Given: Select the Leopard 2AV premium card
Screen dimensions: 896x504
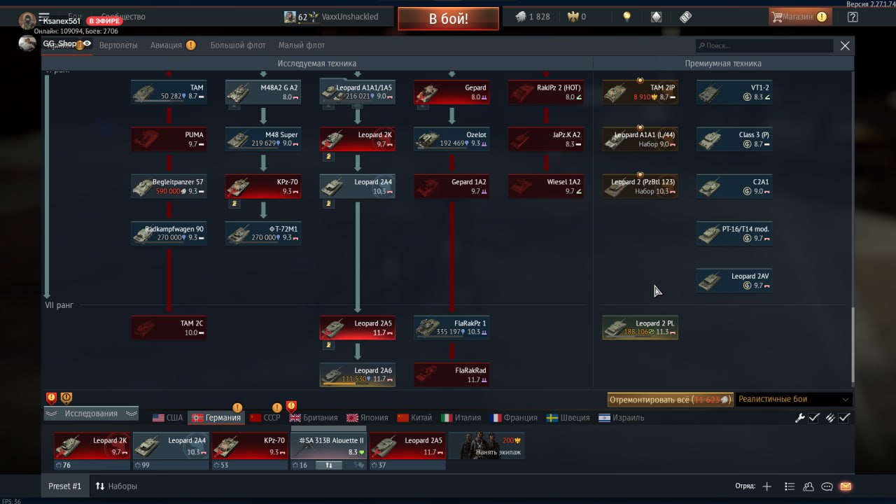Looking at the screenshot, I should pyautogui.click(x=734, y=281).
